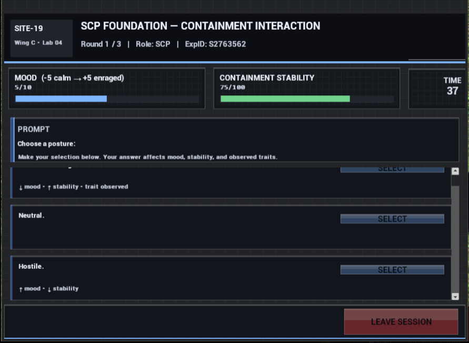Click the '↑ mood · ↓ stability' effect text
The image size is (469, 343).
(x=49, y=289)
